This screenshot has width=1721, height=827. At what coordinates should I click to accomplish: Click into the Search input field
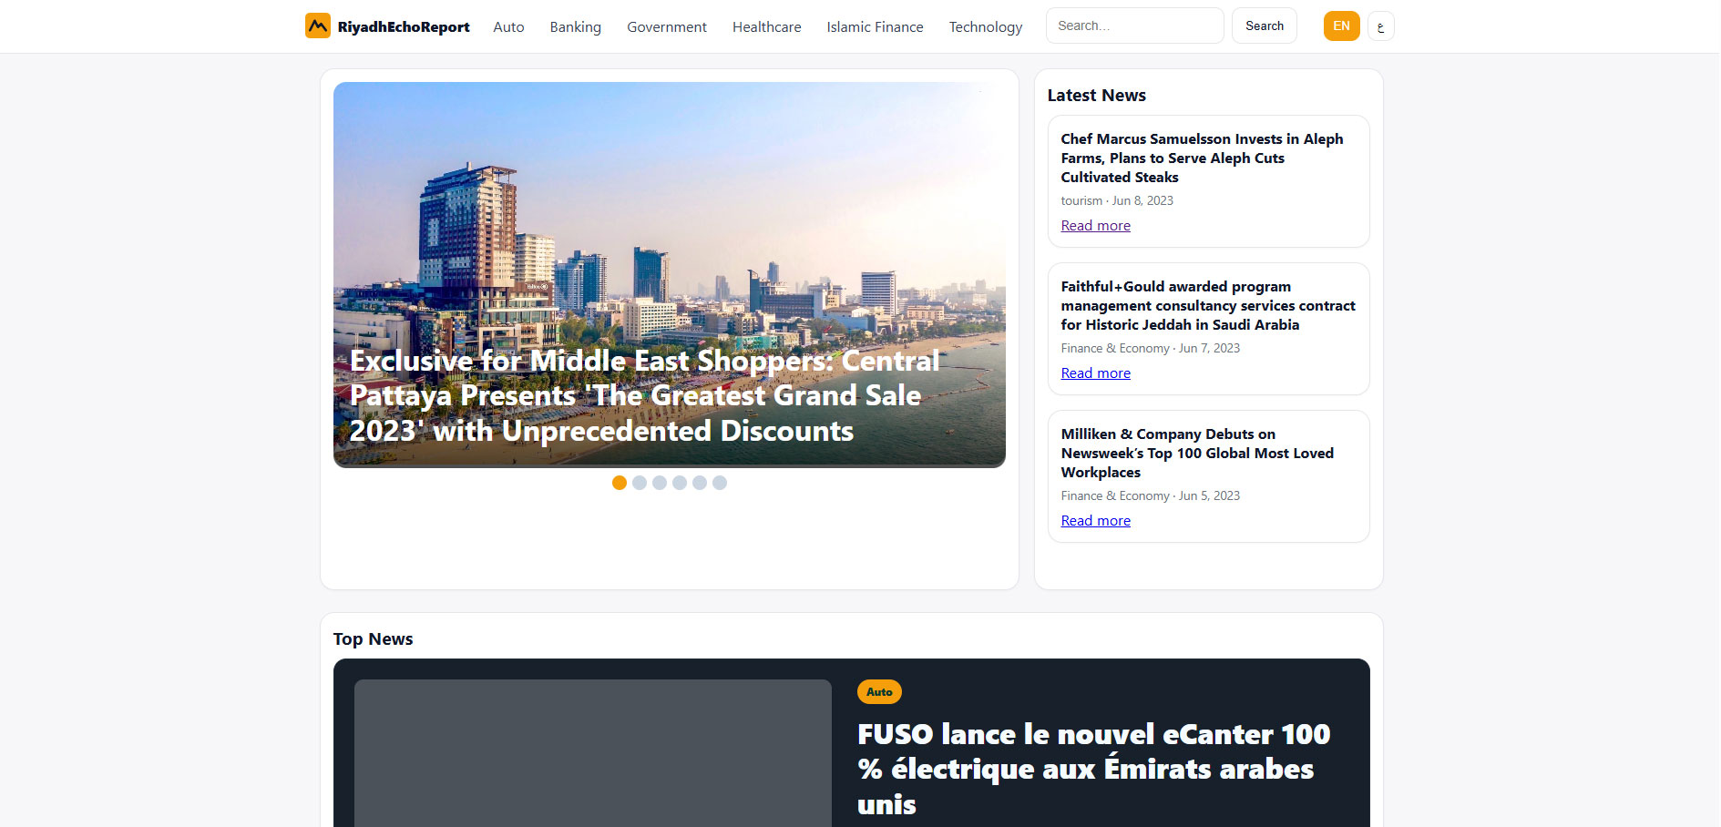point(1133,26)
